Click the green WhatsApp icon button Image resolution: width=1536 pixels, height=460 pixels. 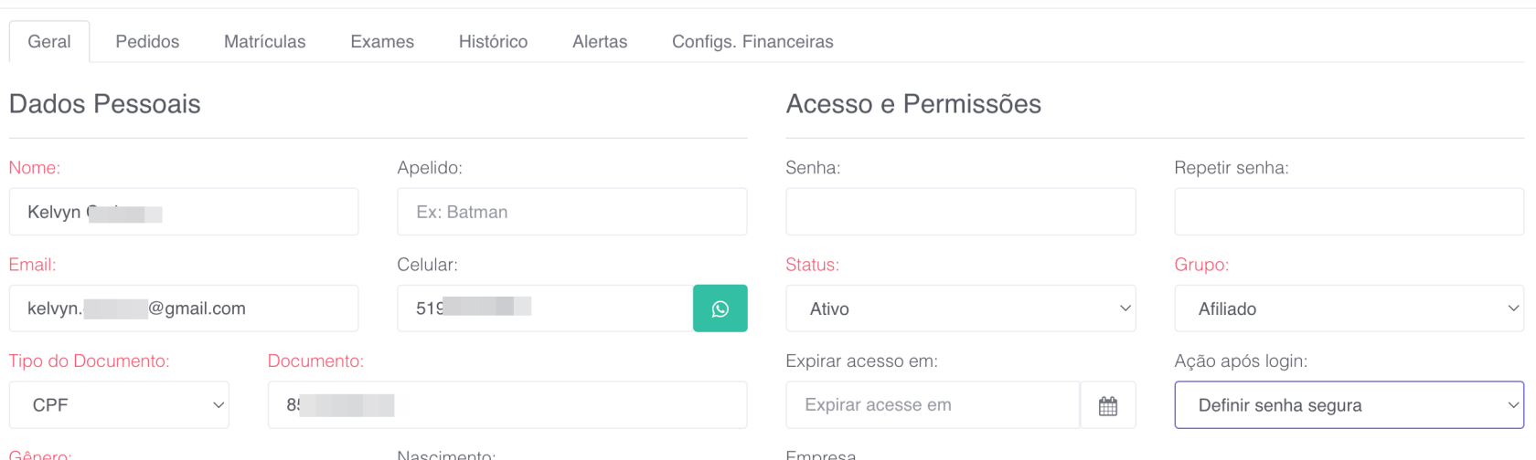(720, 308)
